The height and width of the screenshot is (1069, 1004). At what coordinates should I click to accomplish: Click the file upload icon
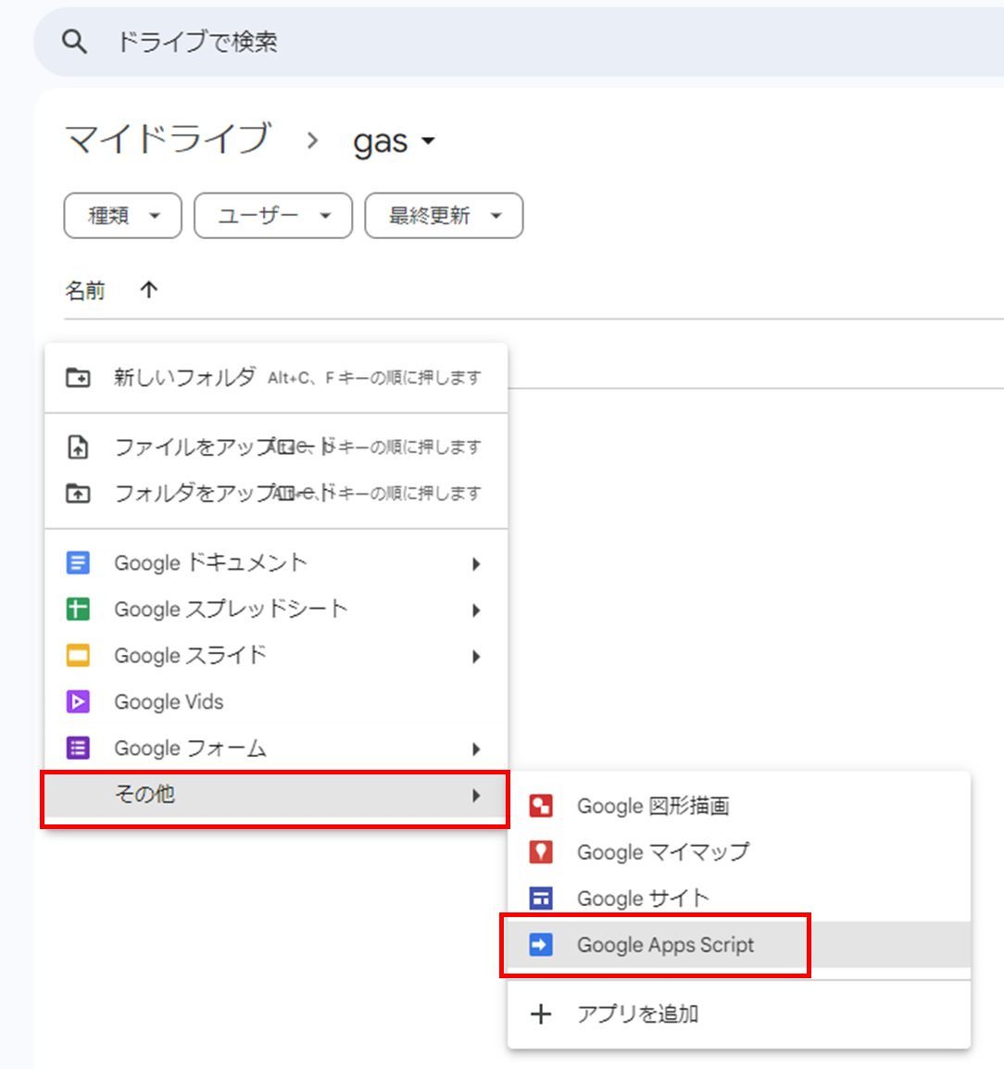pos(78,447)
